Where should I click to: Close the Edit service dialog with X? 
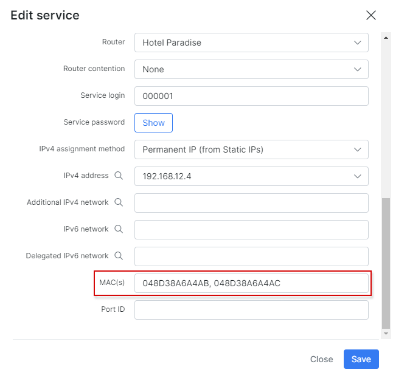370,15
